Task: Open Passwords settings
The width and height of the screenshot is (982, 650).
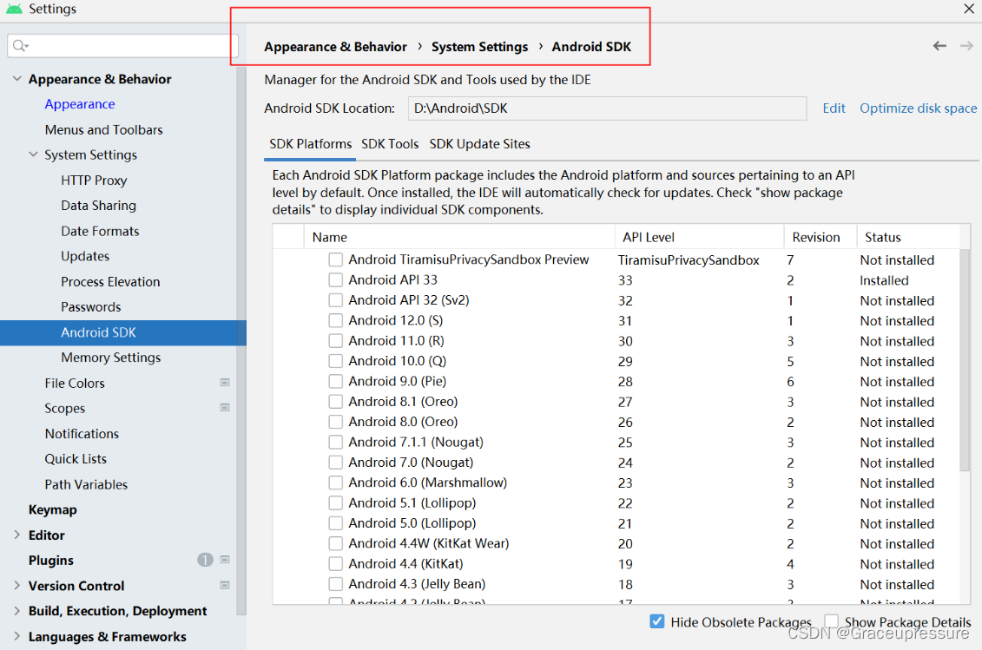Action: click(x=91, y=307)
